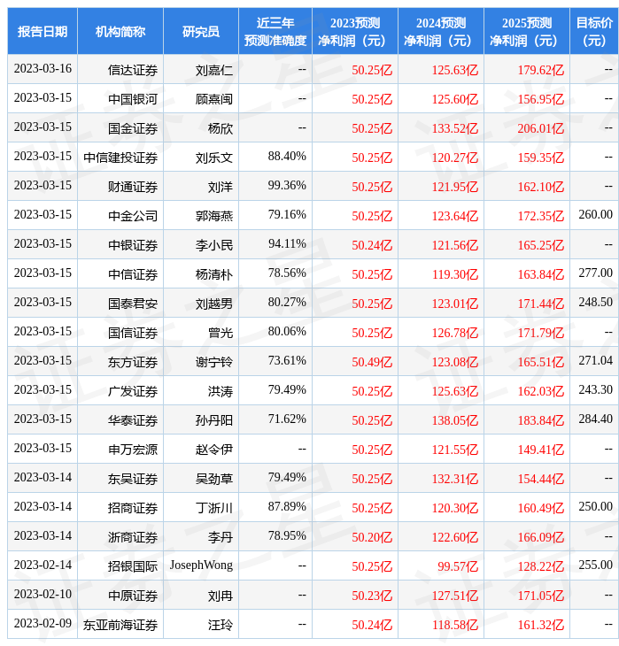This screenshot has width=619, height=646.
Task: Click the 99.57亿 forecast value
Action: click(x=458, y=566)
